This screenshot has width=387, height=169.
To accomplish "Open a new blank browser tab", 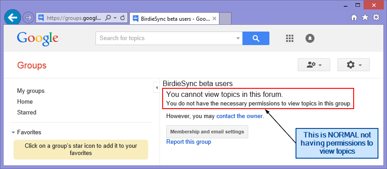I will pos(225,18).
